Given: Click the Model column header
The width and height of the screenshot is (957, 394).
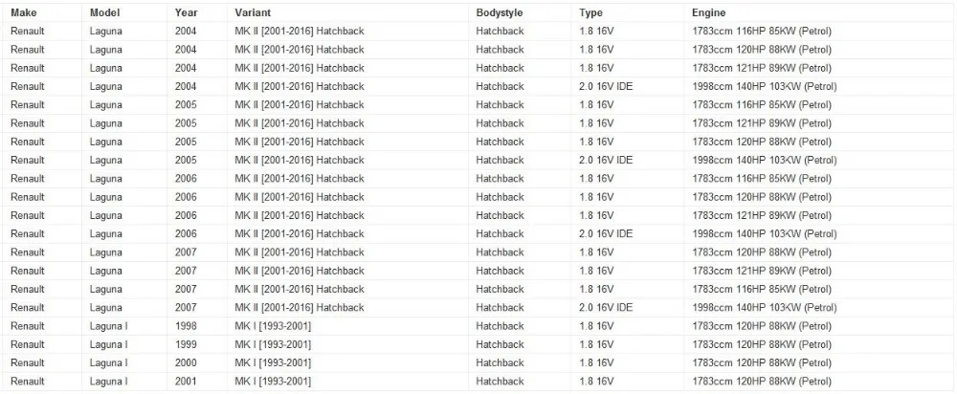Looking at the screenshot, I should pyautogui.click(x=104, y=12).
